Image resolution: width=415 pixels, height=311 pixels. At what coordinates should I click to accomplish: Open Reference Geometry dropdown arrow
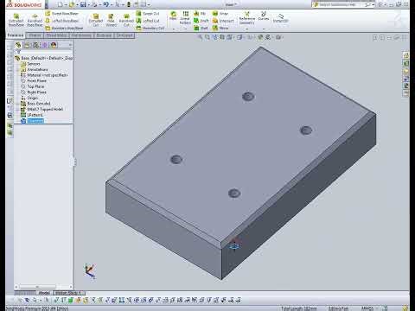click(247, 29)
